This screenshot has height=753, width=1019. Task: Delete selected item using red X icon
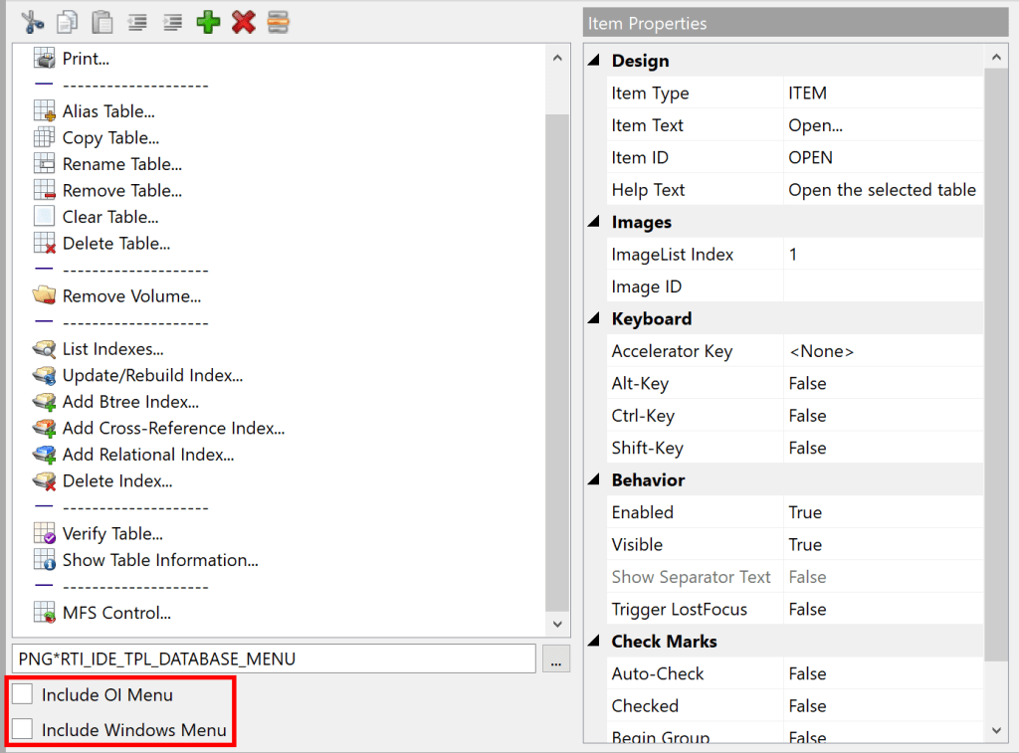(242, 21)
